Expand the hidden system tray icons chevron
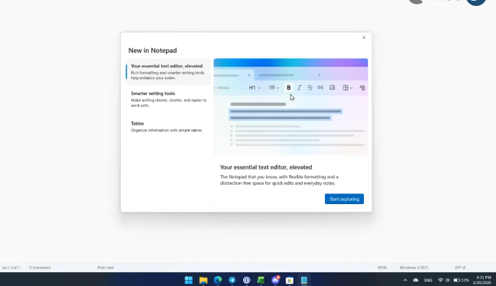This screenshot has width=496, height=286. click(406, 280)
